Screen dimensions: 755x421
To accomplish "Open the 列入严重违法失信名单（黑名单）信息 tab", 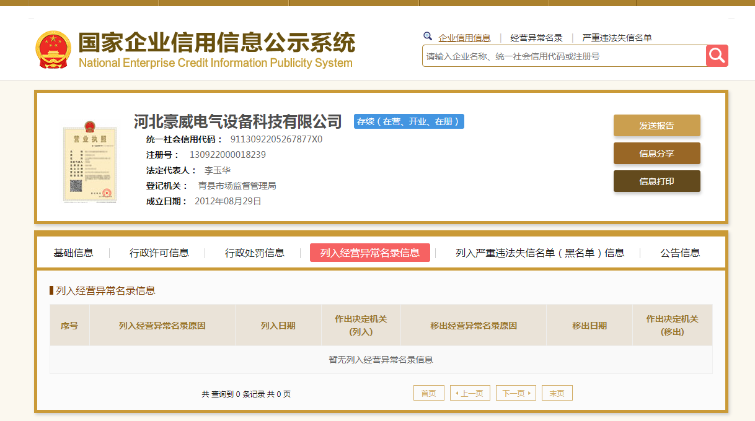I will tap(540, 253).
